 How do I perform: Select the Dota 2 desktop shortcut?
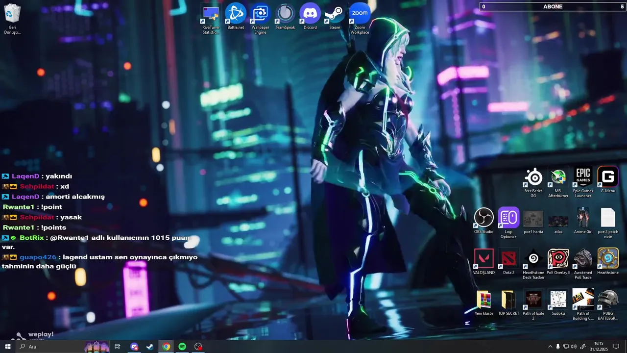tap(508, 261)
